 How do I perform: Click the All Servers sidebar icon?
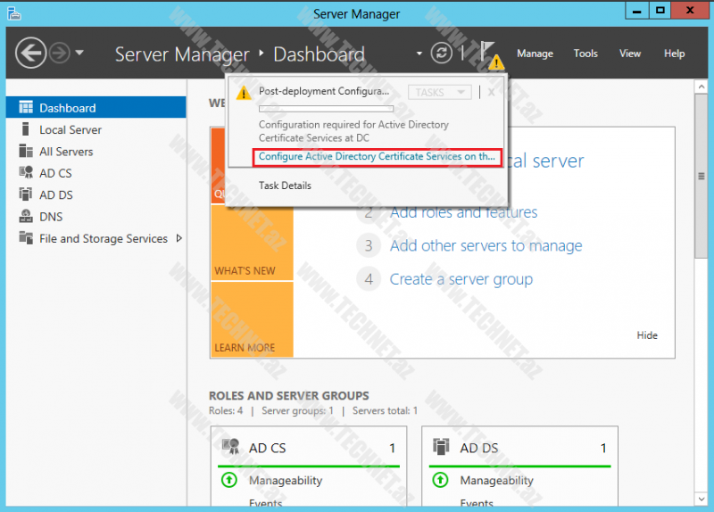tap(25, 152)
